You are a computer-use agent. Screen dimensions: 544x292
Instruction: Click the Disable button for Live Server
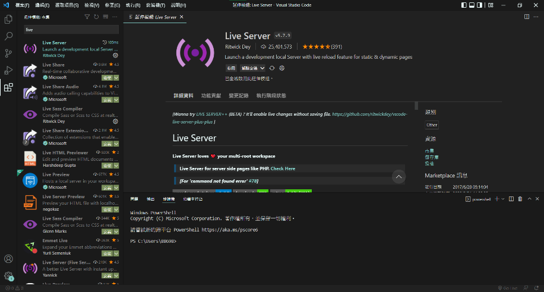231,68
